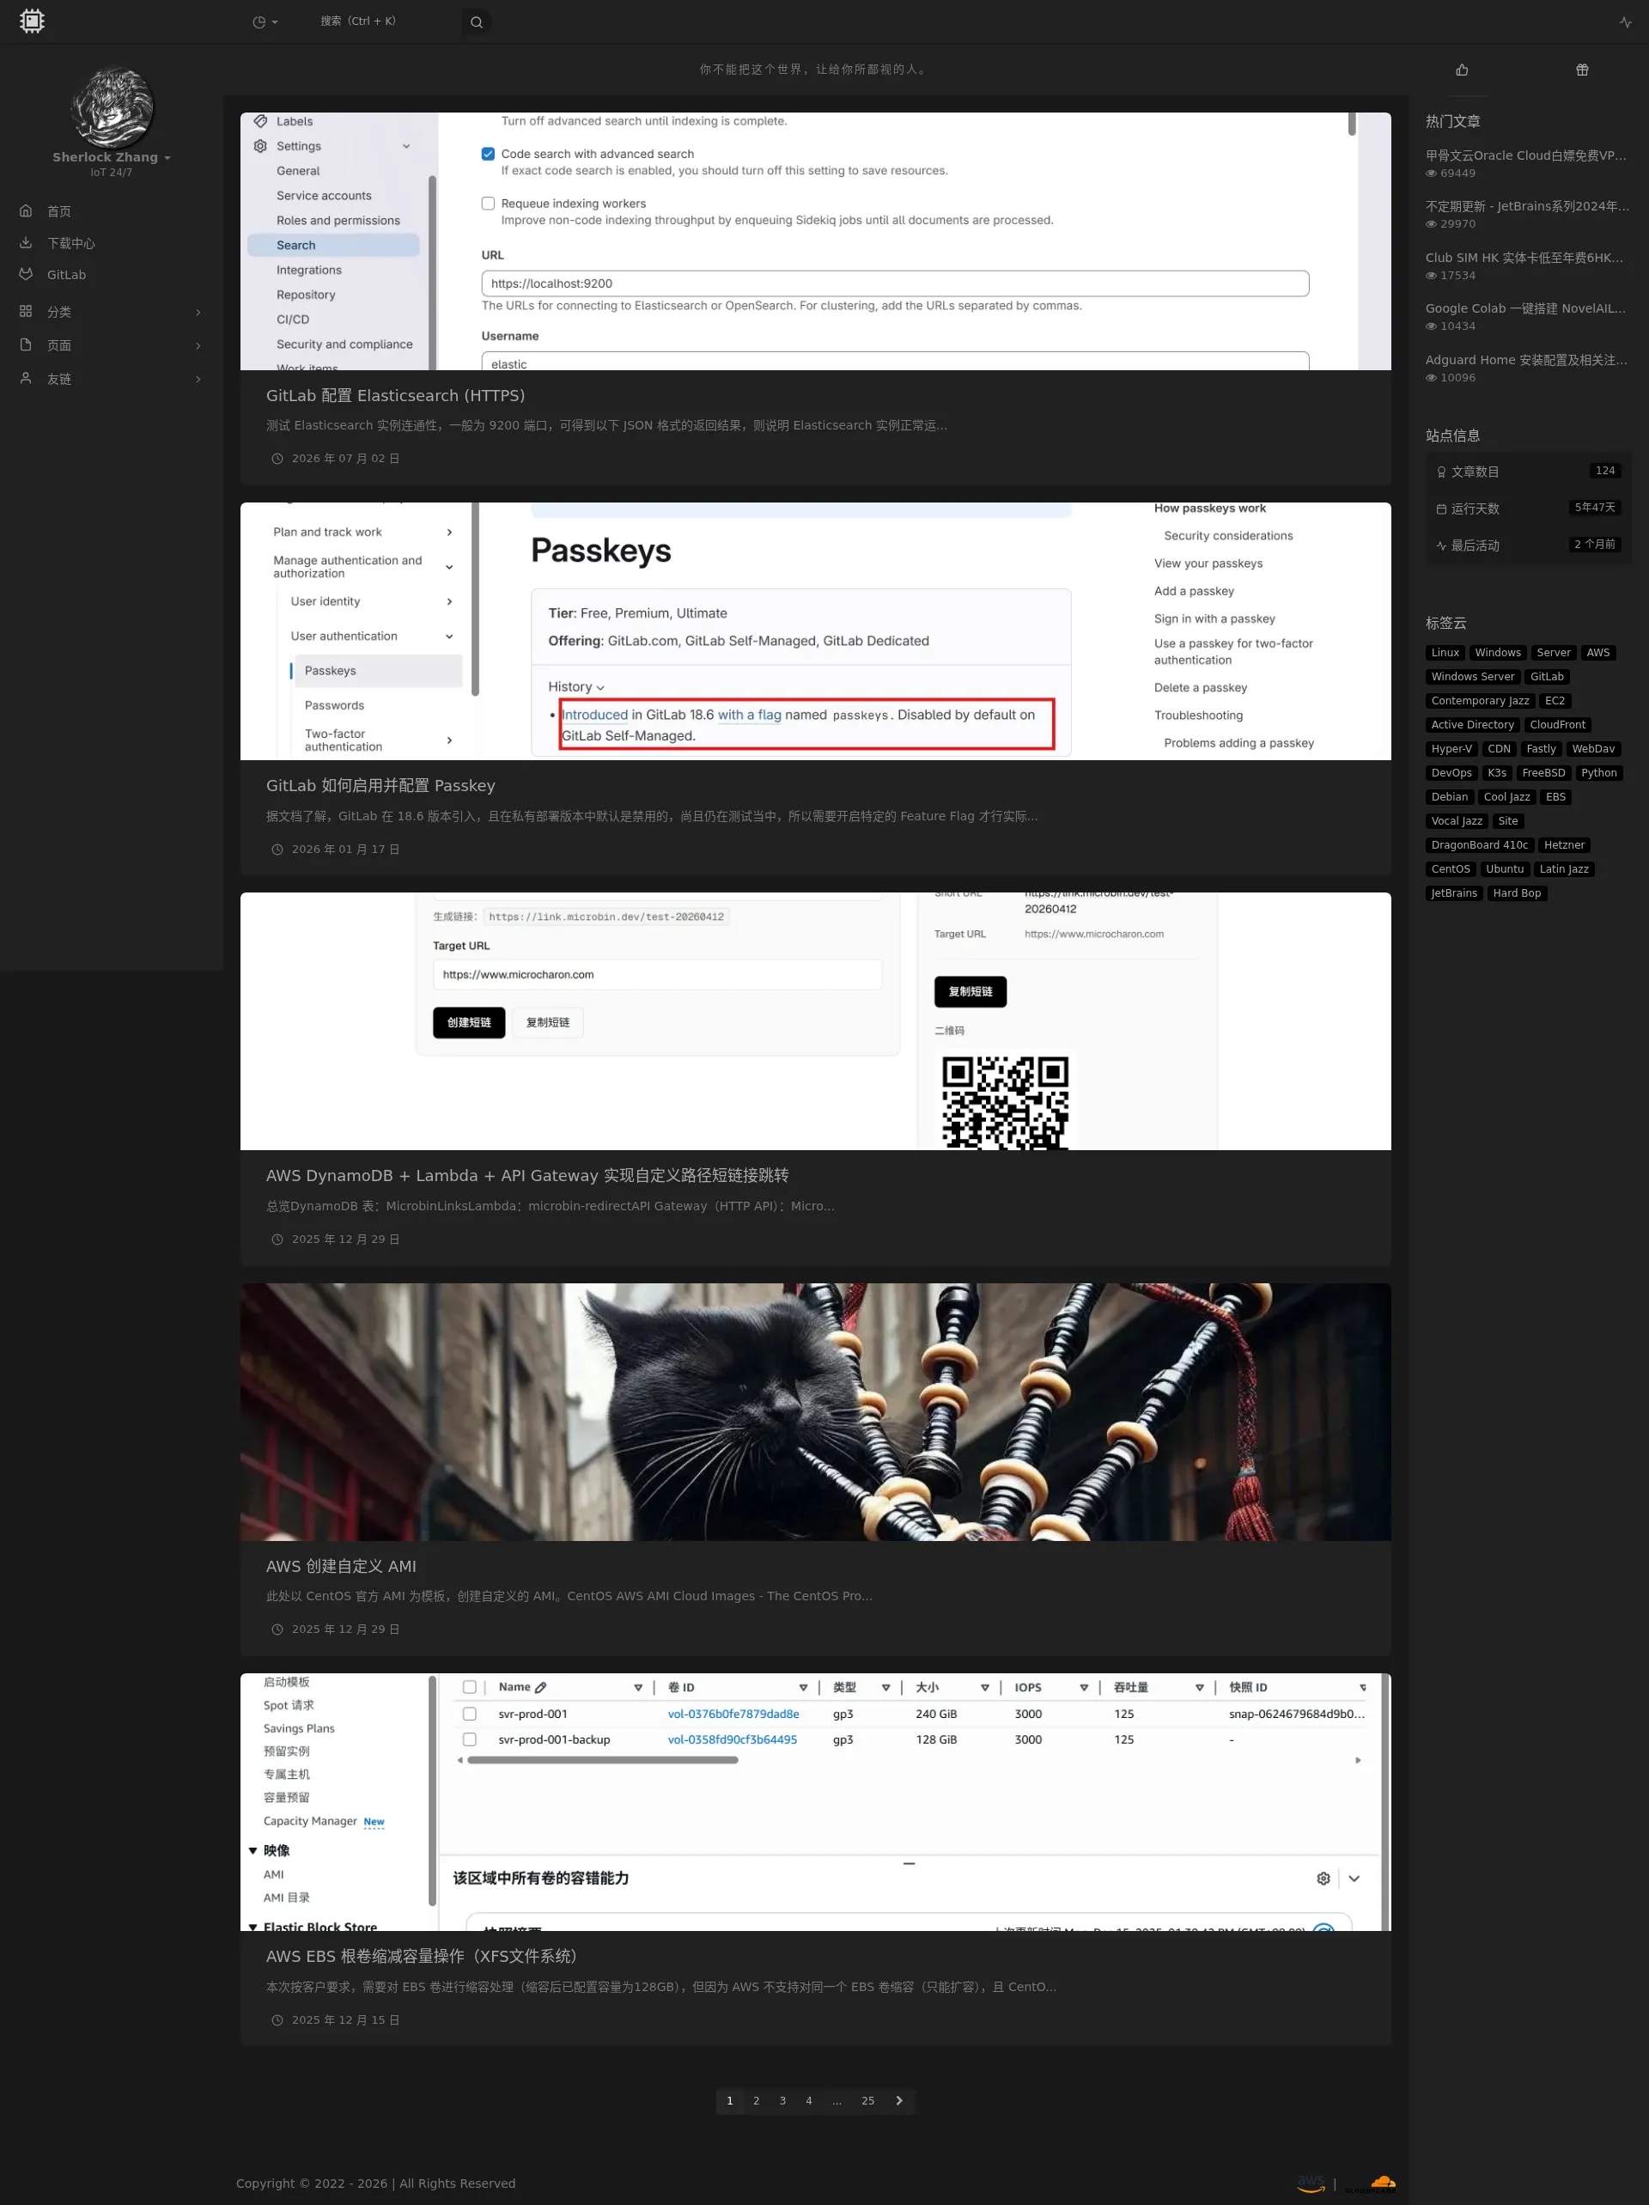This screenshot has height=2205, width=1649.
Task: Open the clock theme-mode dropdown in top bar
Action: pyautogui.click(x=265, y=22)
